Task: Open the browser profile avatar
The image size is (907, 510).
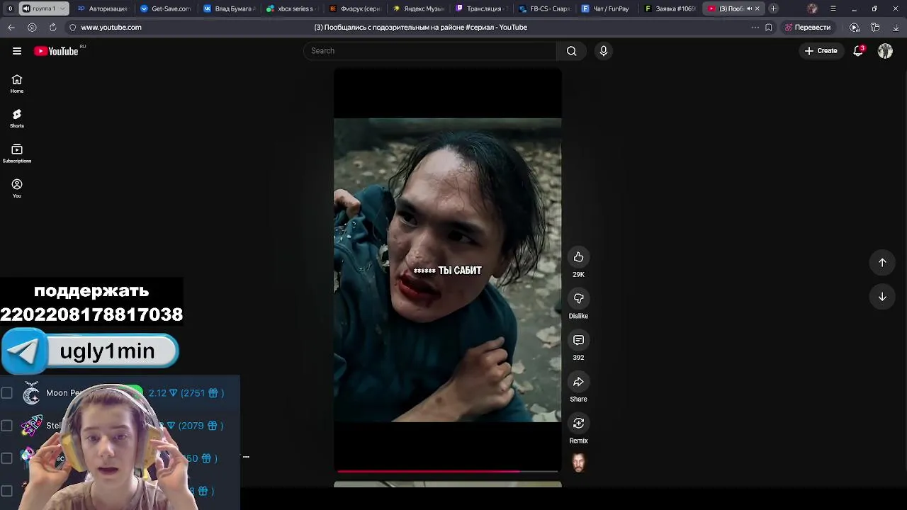Action: coord(812,8)
